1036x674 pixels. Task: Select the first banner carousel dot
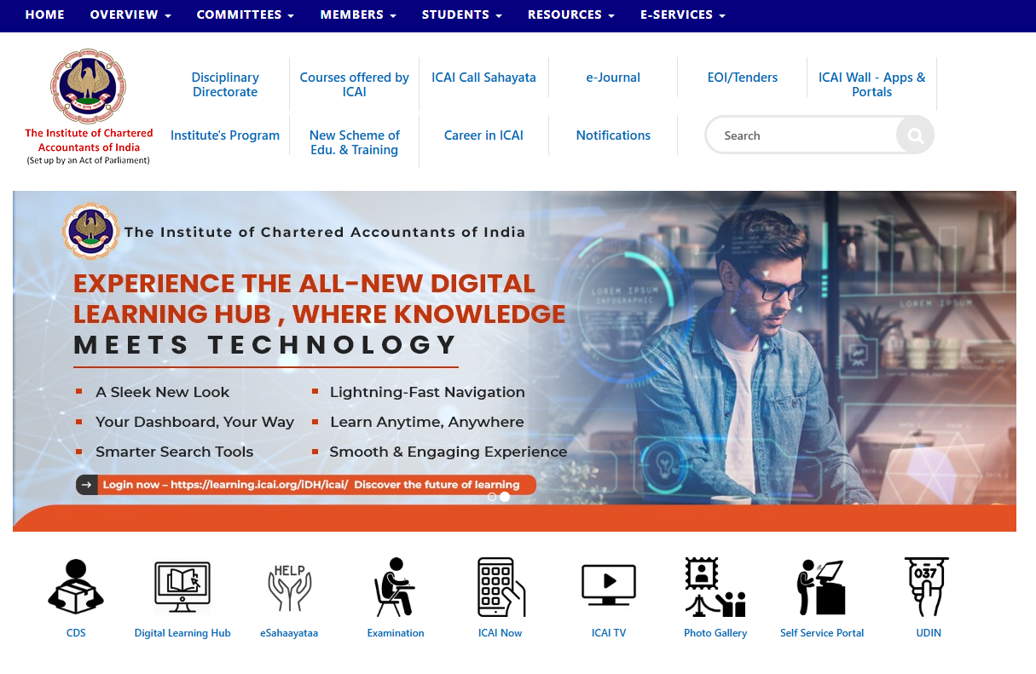[x=492, y=497]
